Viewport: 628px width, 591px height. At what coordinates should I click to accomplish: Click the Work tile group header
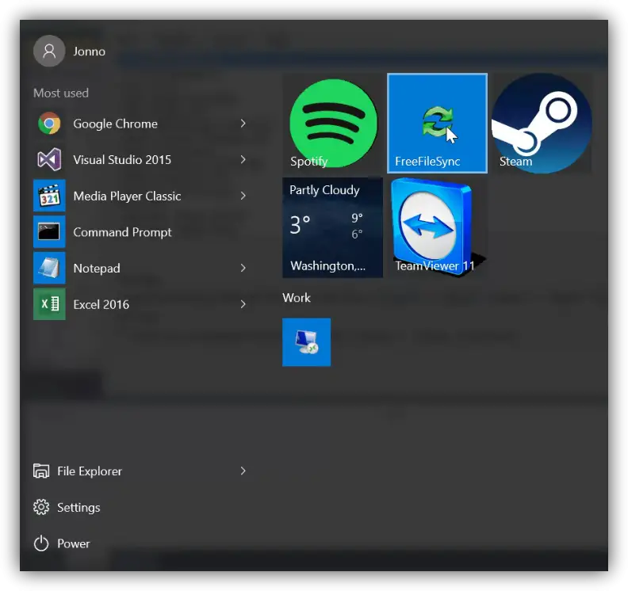[297, 298]
